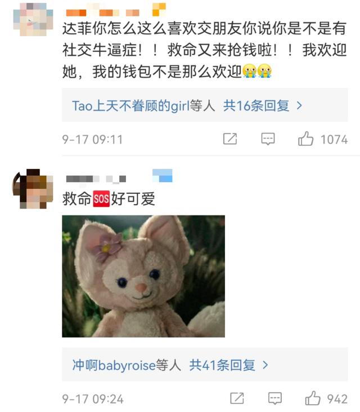Open the second commenter's username
The image size is (360, 412).
tap(96, 179)
